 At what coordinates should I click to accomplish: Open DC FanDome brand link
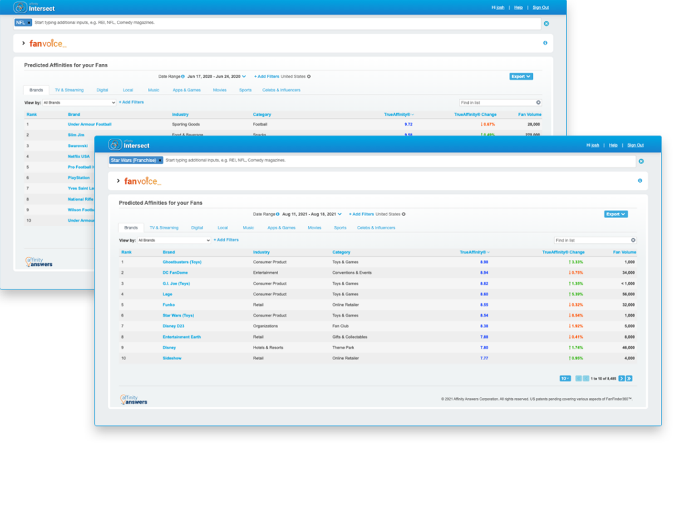pyautogui.click(x=175, y=273)
